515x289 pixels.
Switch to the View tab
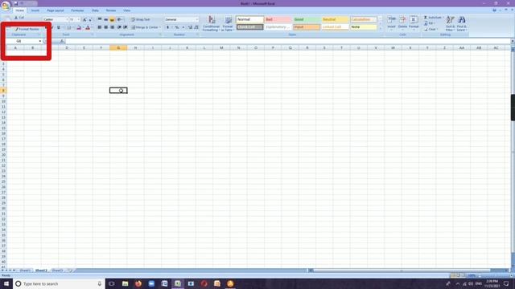click(127, 10)
